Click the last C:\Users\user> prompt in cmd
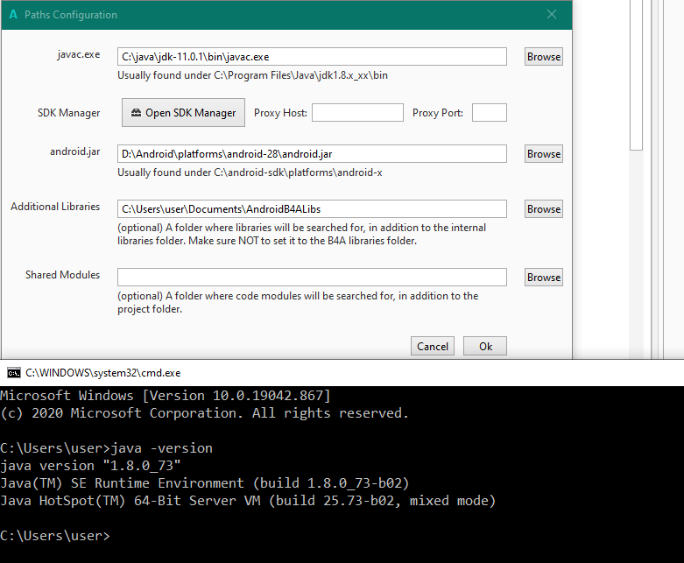The height and width of the screenshot is (563, 684). coord(55,536)
